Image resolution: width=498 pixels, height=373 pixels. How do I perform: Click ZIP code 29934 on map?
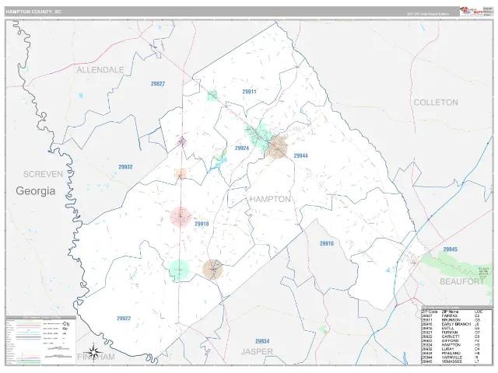tap(262, 341)
